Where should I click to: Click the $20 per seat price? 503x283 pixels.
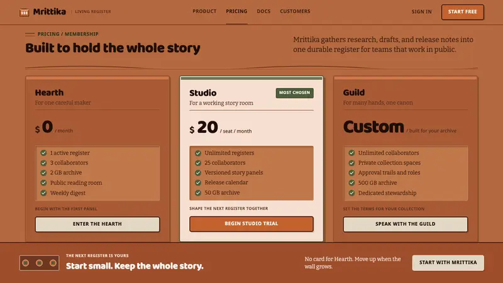(x=221, y=128)
